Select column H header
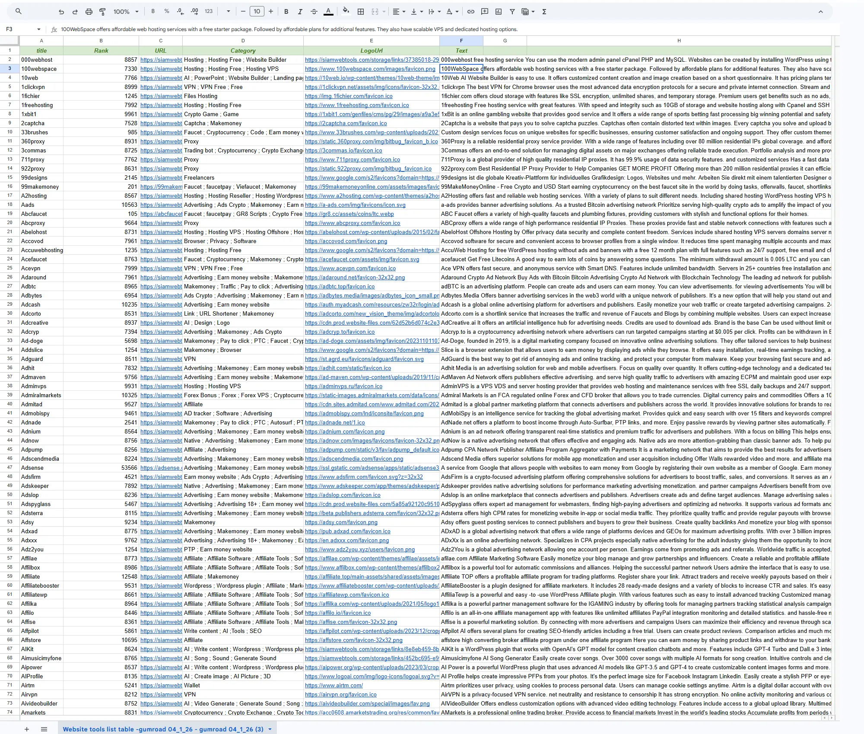This screenshot has height=734, width=864. pos(679,41)
